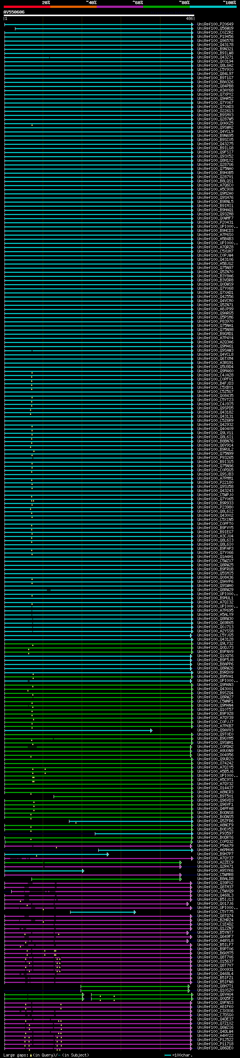The image size is (240, 1058).
Task: Select hit label UniRef100_Q9AR52
Action: pyautogui.click(x=215, y=99)
